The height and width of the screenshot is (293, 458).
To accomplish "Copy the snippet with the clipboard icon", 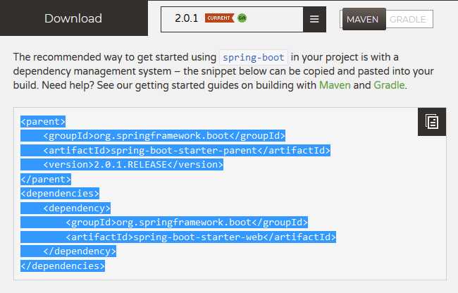I will tap(432, 122).
